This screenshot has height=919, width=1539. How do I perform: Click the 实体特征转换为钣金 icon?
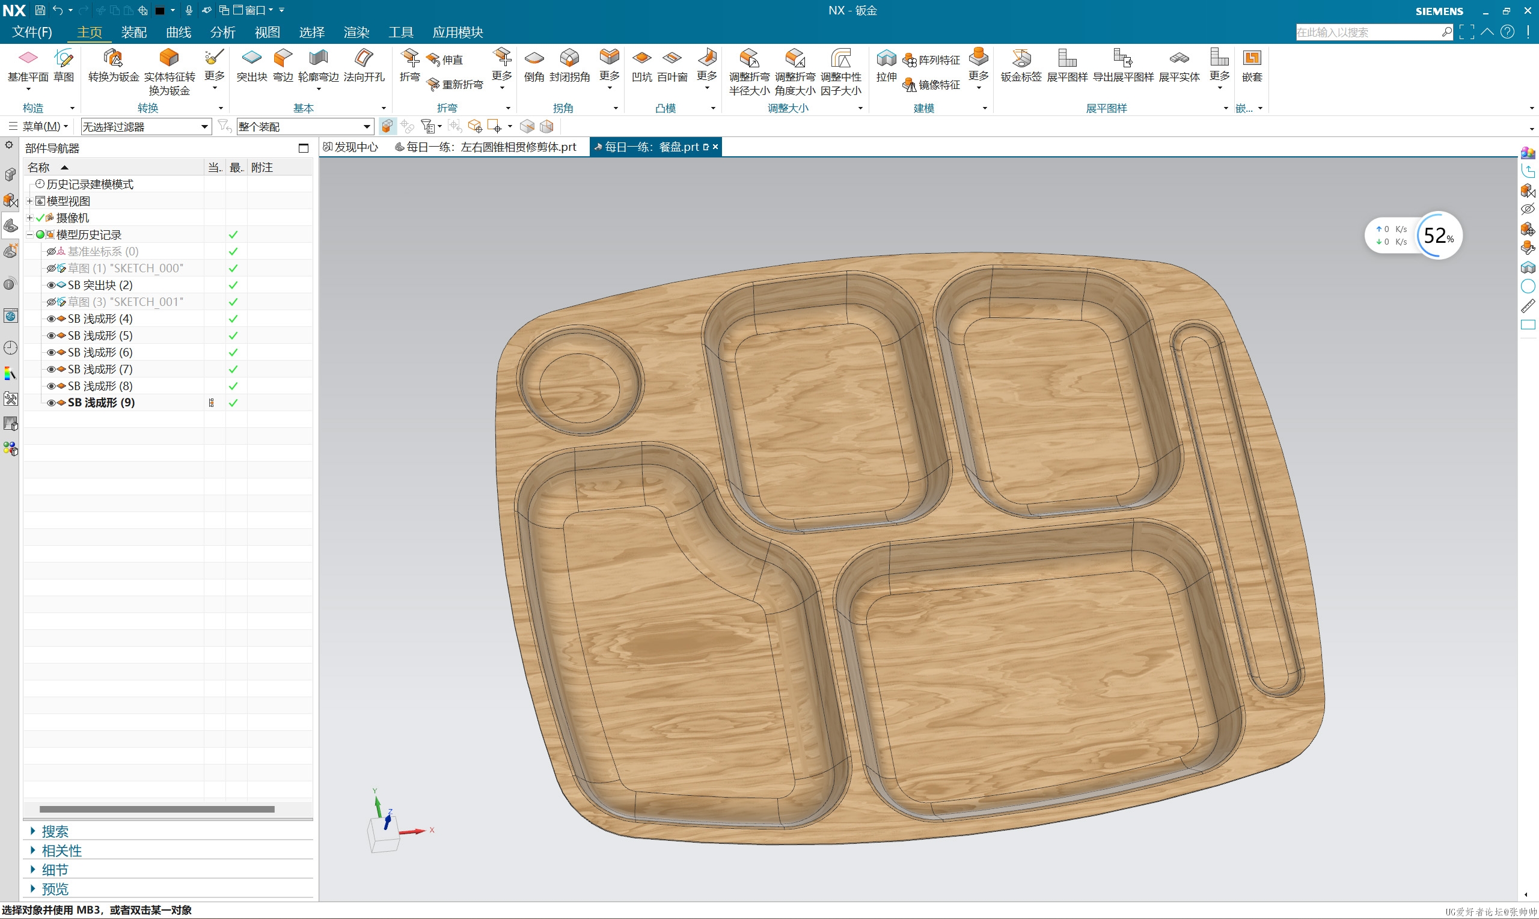tap(169, 72)
